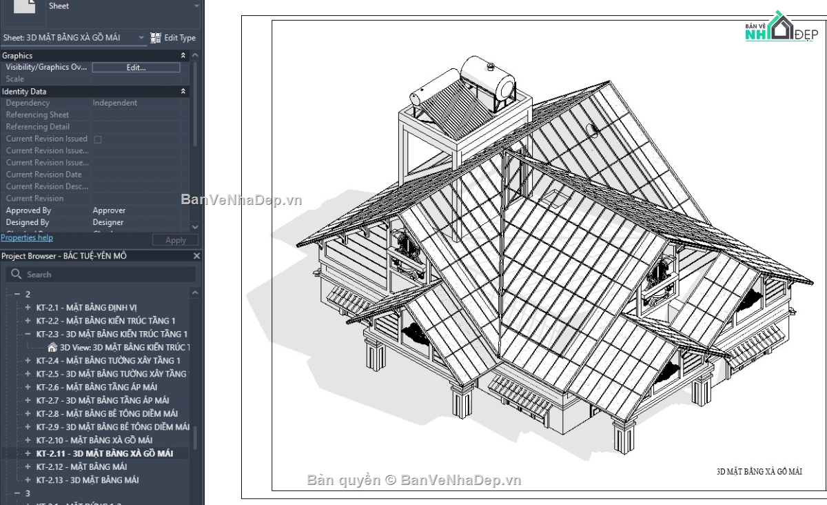827x505 pixels.
Task: Click the Properties panel vertical scrollbar thumb
Action: (195, 103)
